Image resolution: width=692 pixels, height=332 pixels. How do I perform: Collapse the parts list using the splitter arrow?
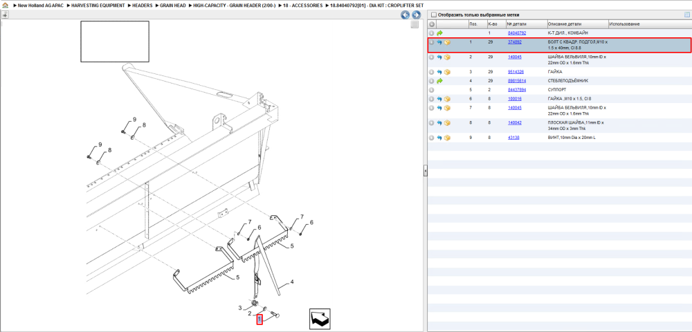[x=426, y=170]
